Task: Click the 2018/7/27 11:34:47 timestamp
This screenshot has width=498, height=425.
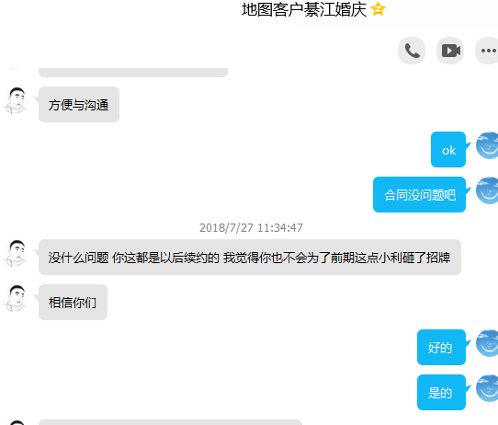Action: point(251,228)
